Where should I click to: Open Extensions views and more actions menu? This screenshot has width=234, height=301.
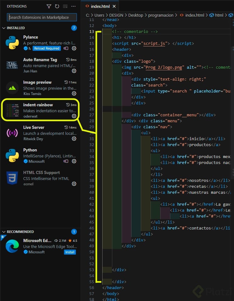pyautogui.click(x=73, y=6)
